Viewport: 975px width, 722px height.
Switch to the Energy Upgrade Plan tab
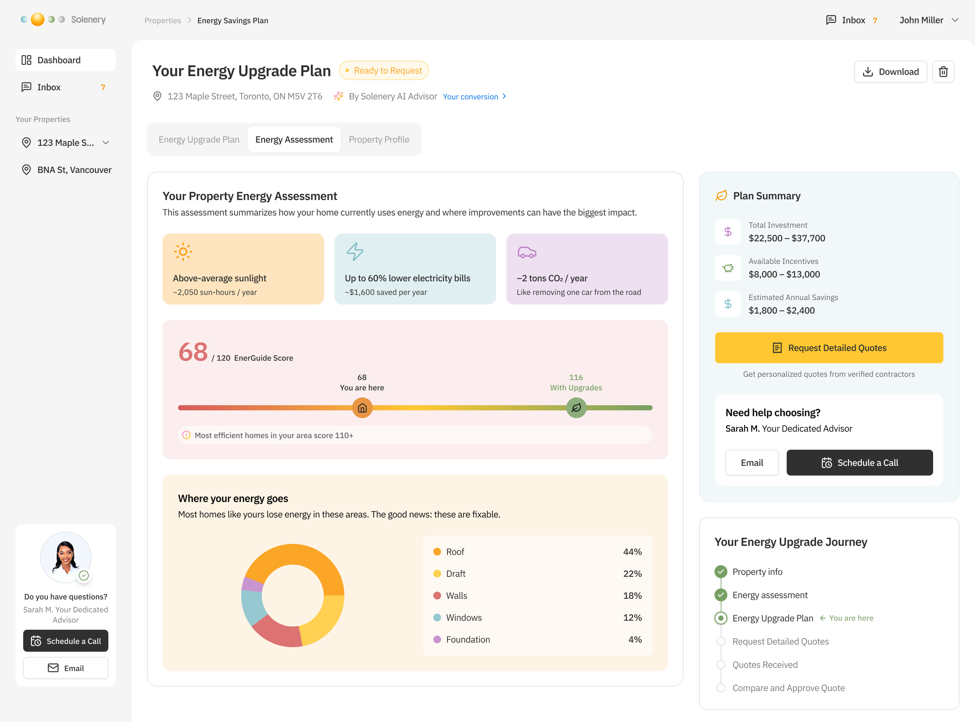pyautogui.click(x=199, y=139)
